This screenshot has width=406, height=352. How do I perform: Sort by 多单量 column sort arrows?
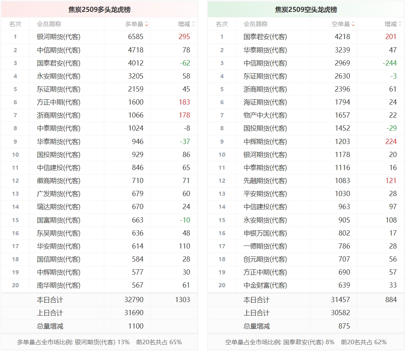click(147, 24)
